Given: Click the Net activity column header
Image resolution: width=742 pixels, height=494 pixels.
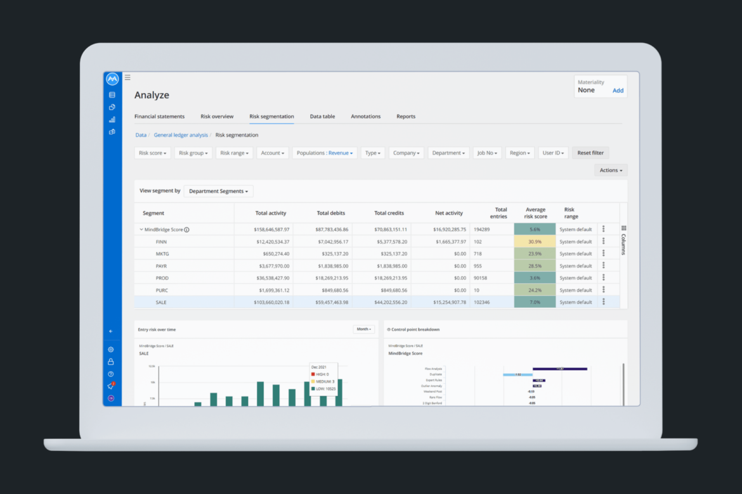Looking at the screenshot, I should pos(448,213).
